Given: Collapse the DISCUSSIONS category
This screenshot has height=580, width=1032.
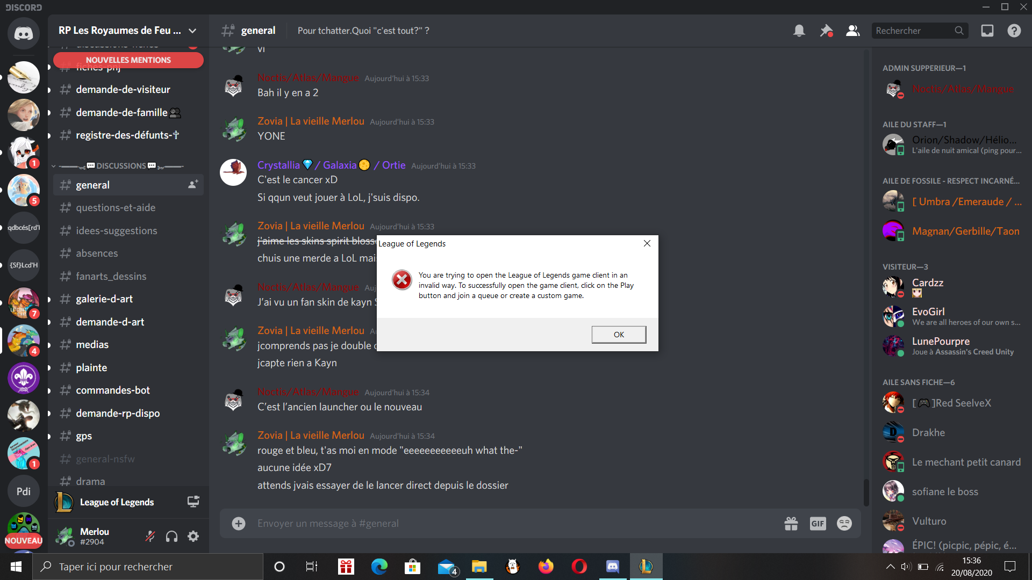Looking at the screenshot, I should (121, 166).
